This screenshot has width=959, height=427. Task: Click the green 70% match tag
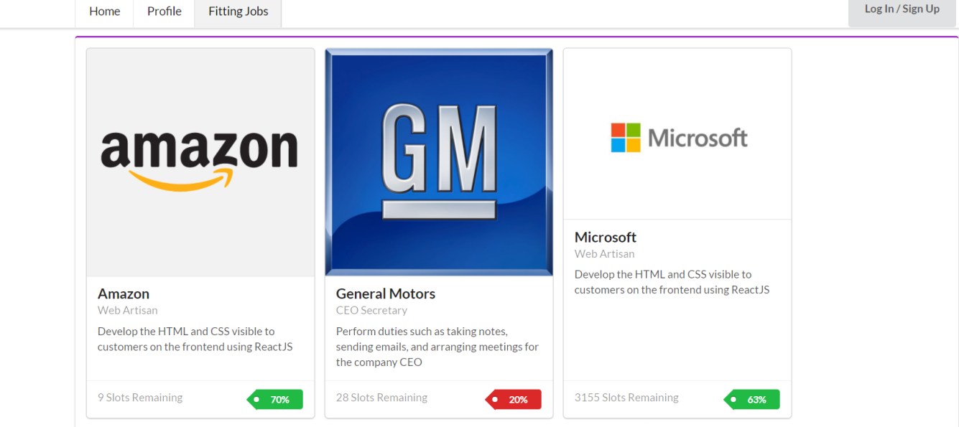click(x=275, y=400)
